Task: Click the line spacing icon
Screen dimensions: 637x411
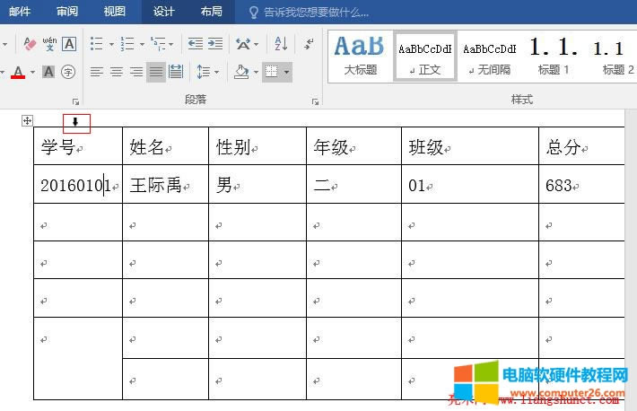Action: [x=203, y=73]
